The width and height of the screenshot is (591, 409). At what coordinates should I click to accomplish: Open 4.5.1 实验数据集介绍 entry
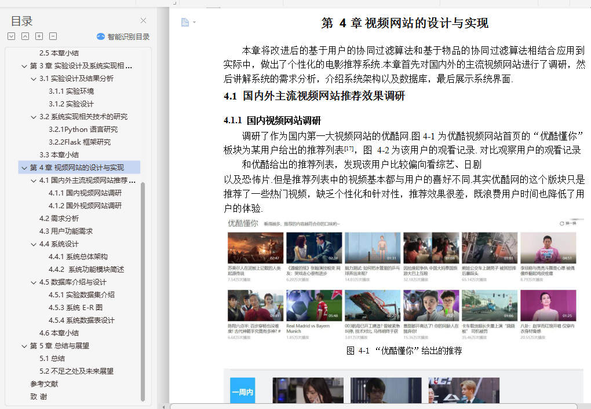tap(82, 295)
